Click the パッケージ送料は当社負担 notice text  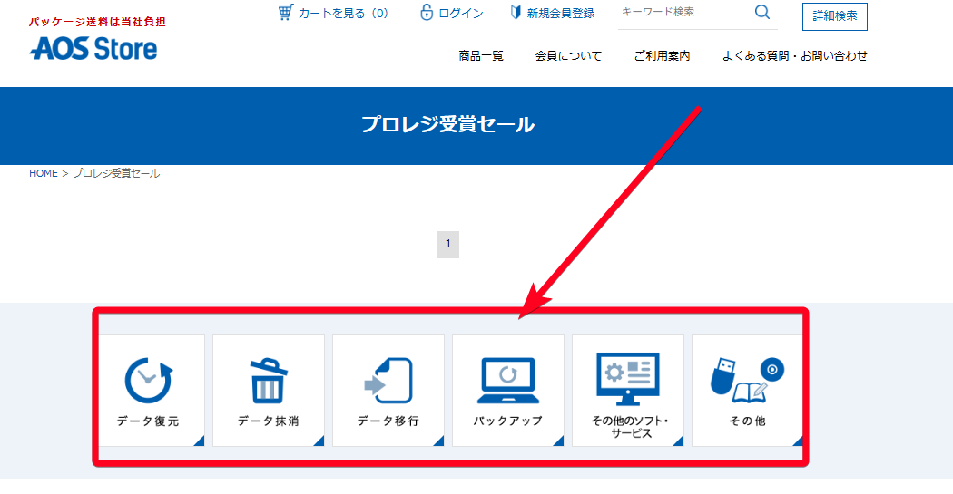(97, 22)
